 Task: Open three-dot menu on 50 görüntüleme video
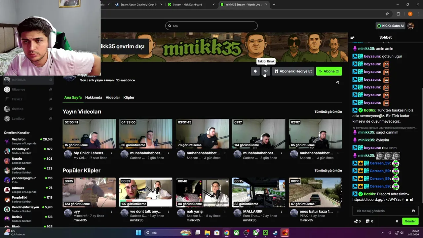(168, 153)
